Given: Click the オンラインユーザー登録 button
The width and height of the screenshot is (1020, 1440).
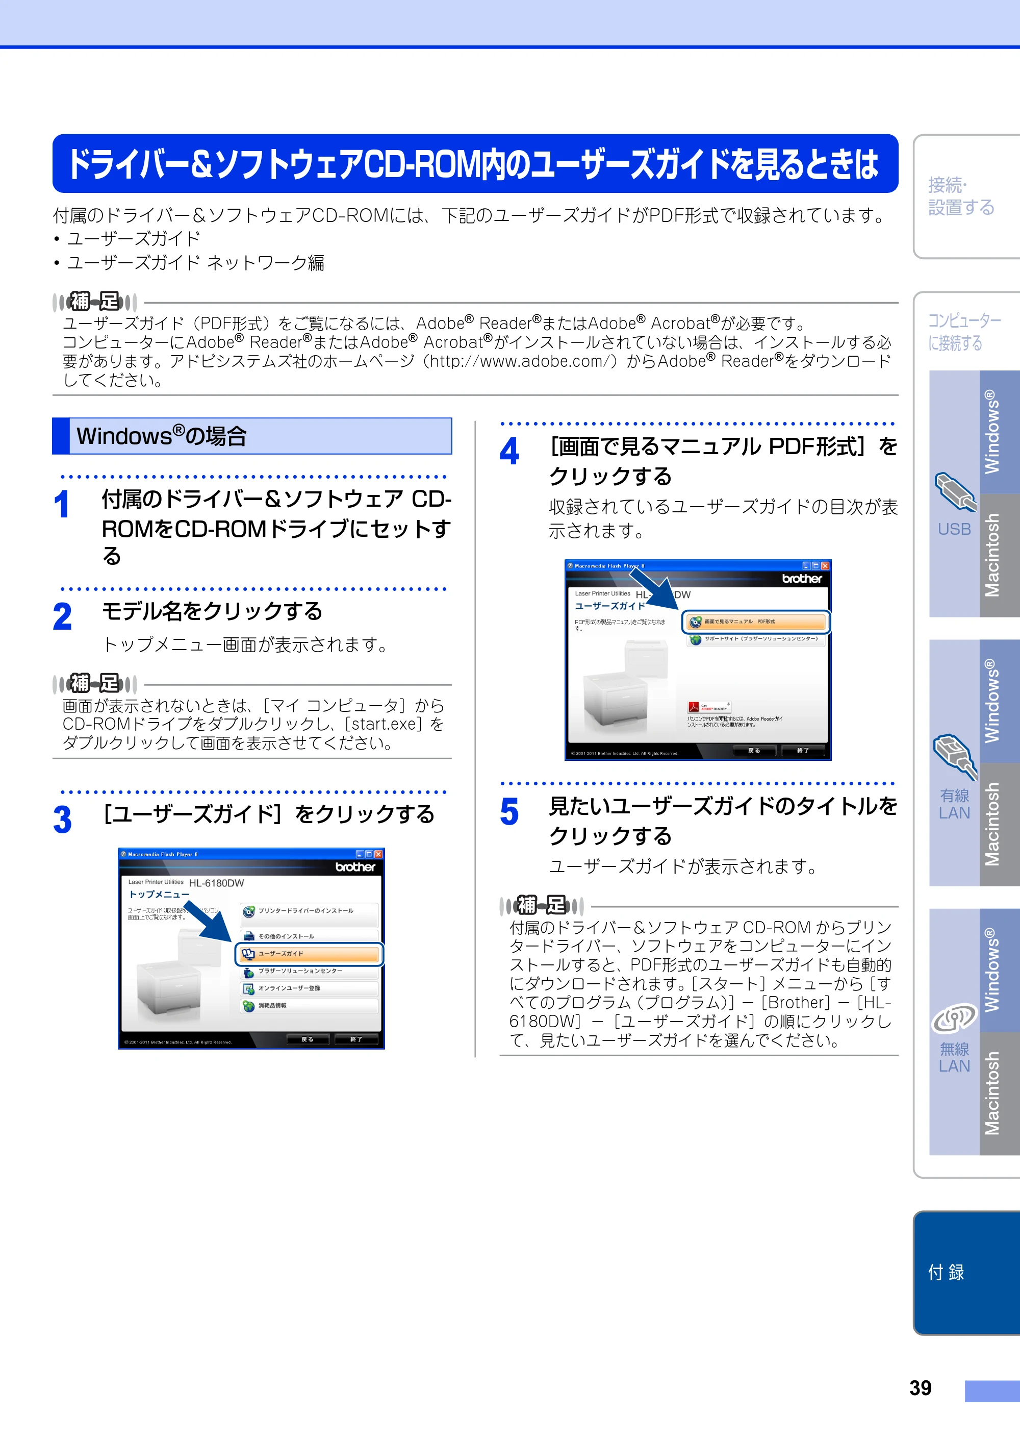Looking at the screenshot, I should pos(310,988).
